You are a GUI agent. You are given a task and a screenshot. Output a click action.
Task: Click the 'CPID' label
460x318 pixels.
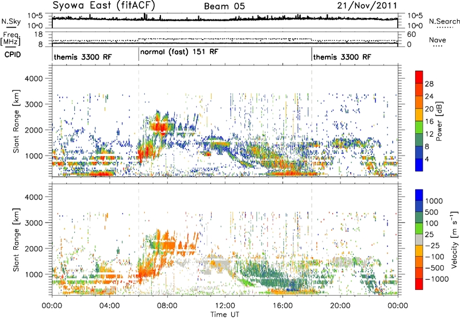(x=13, y=55)
